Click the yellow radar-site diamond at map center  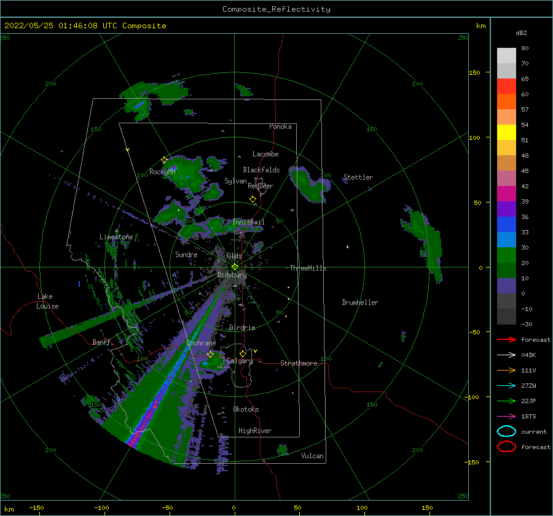(235, 267)
